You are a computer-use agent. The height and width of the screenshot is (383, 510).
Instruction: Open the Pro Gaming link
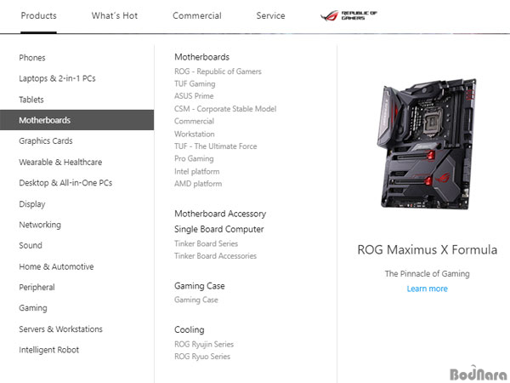click(x=194, y=158)
